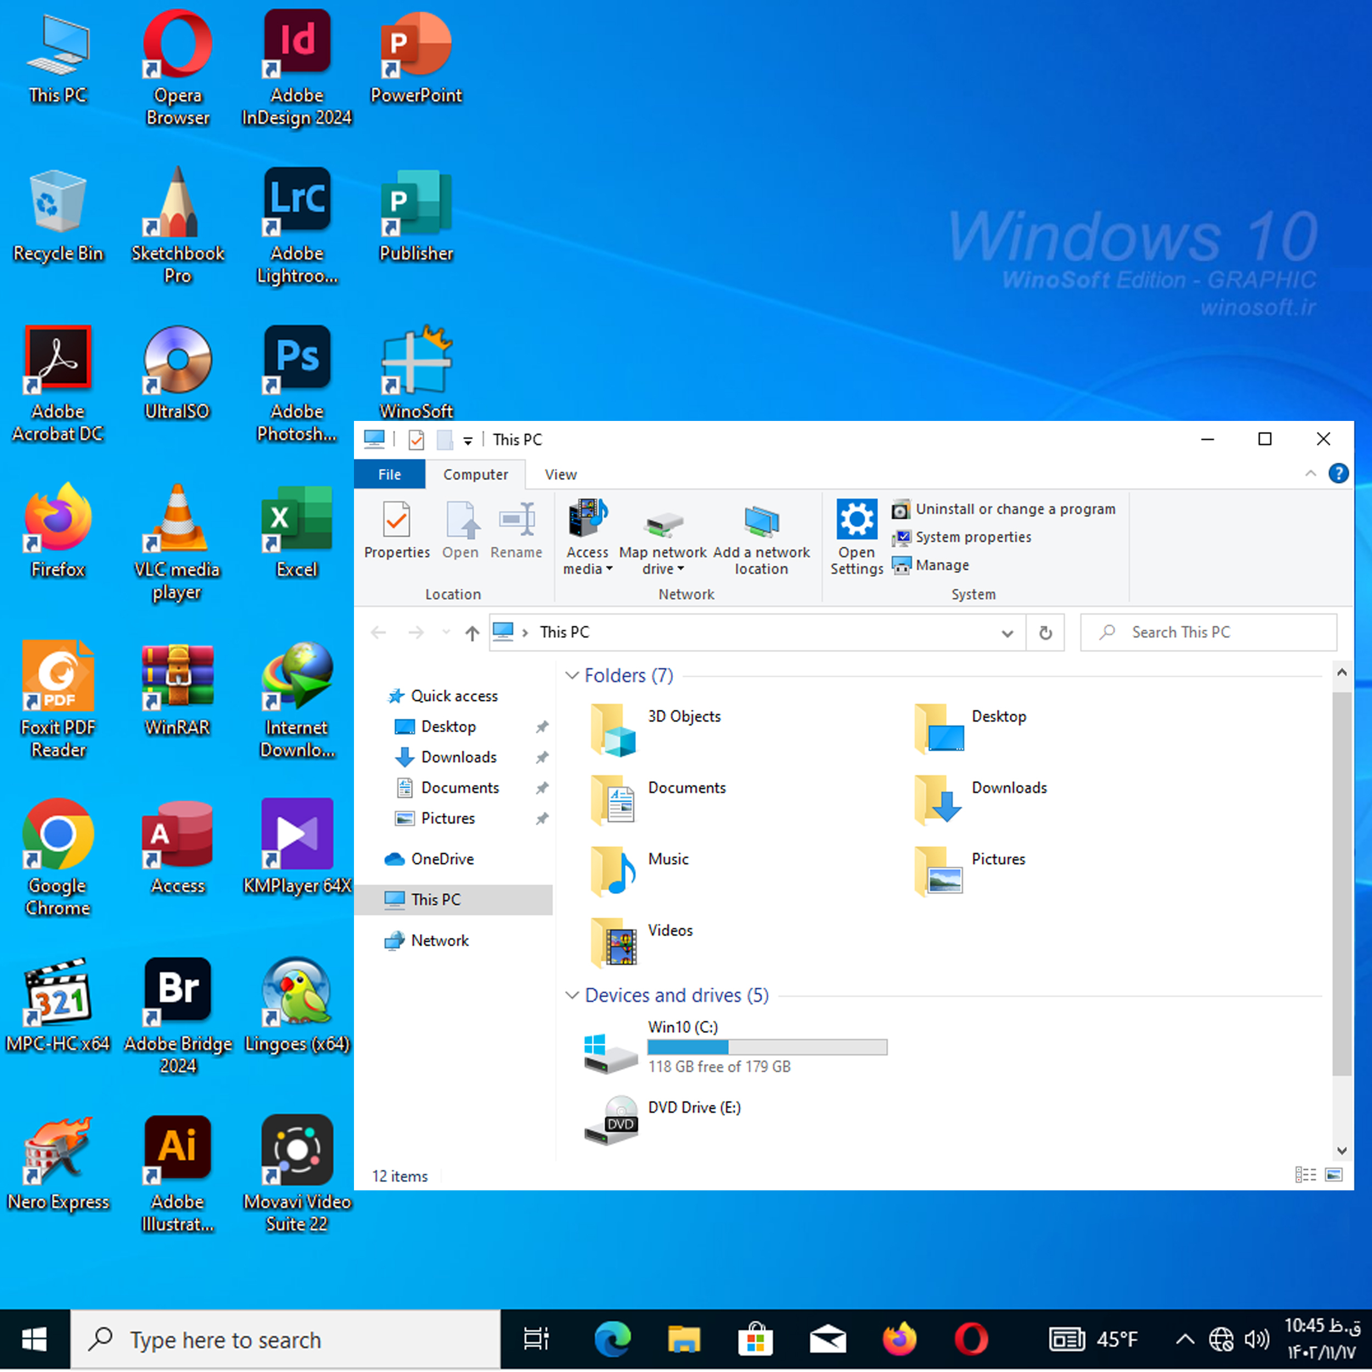Select Pictures folder in main pane
This screenshot has height=1372, width=1372.
coord(971,871)
